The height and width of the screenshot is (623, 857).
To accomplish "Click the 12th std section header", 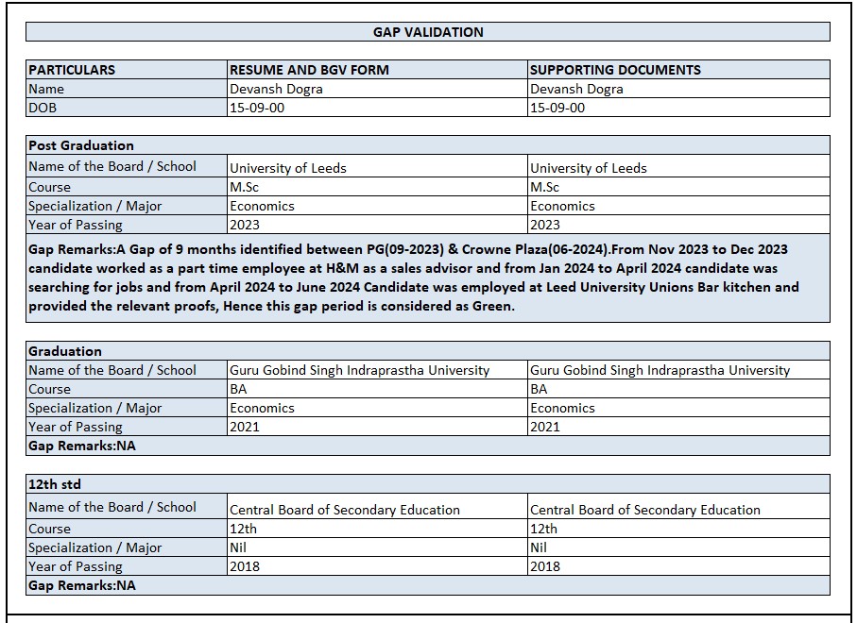I will point(55,484).
